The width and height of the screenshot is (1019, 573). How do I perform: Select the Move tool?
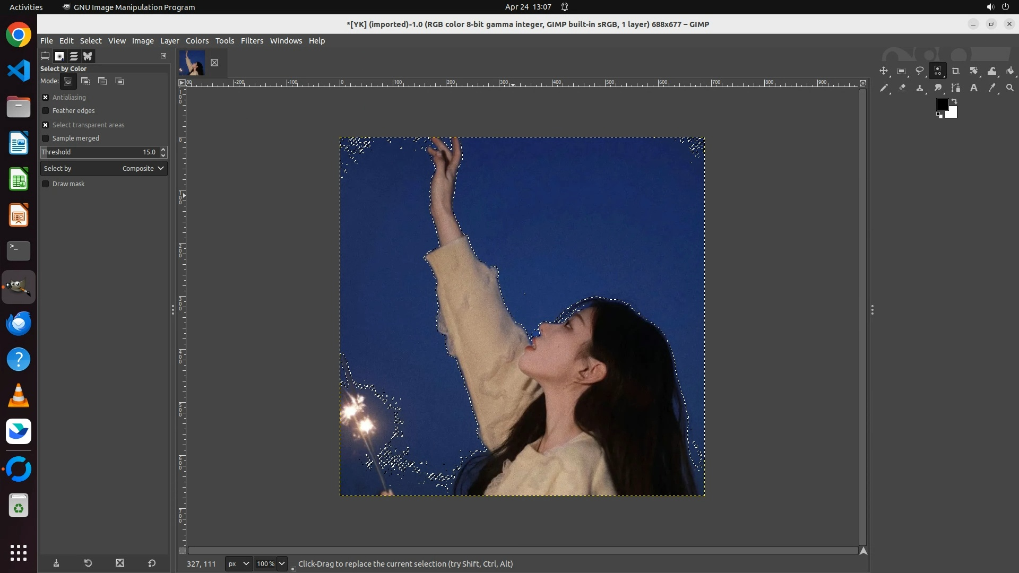point(884,71)
